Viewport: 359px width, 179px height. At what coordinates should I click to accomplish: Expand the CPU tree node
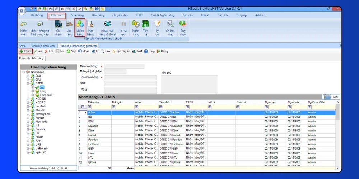(28, 80)
